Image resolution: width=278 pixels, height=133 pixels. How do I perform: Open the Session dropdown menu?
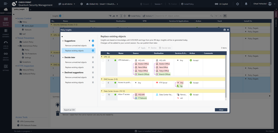[158, 4]
